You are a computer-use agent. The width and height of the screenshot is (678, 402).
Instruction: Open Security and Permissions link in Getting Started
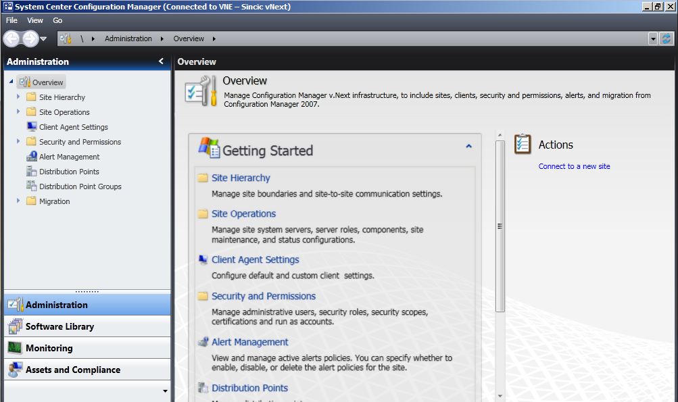264,296
